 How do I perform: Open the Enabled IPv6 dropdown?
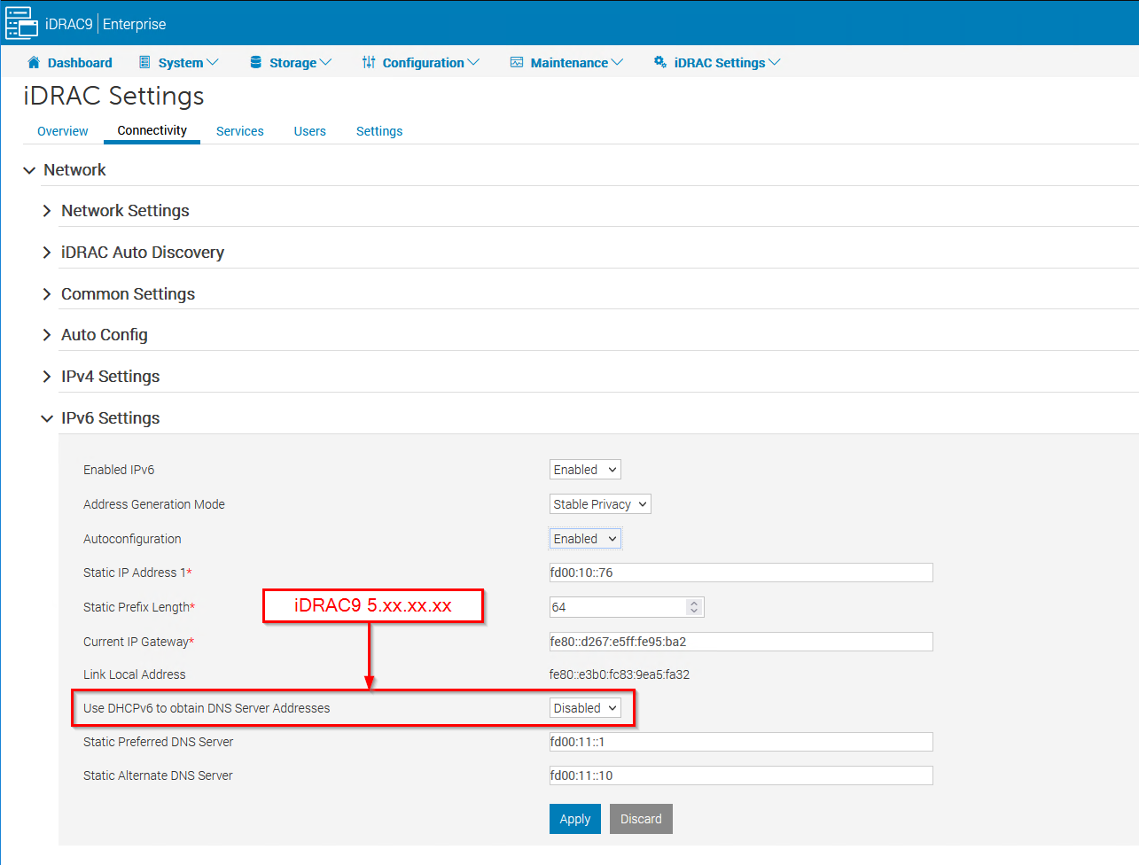pos(584,469)
